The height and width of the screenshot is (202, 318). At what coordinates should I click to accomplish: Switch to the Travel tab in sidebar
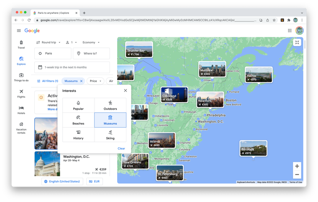tap(21, 45)
